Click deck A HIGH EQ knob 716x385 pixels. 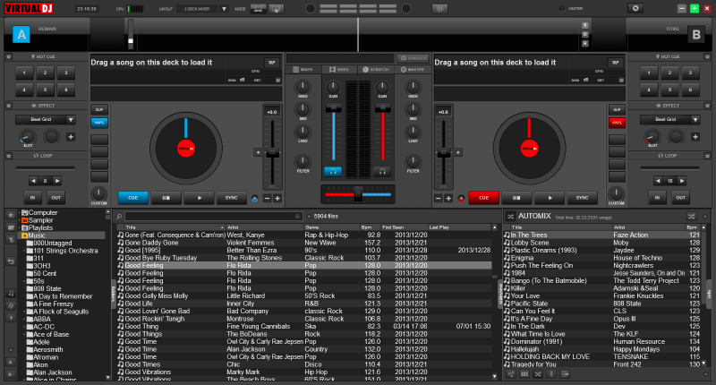click(x=303, y=87)
